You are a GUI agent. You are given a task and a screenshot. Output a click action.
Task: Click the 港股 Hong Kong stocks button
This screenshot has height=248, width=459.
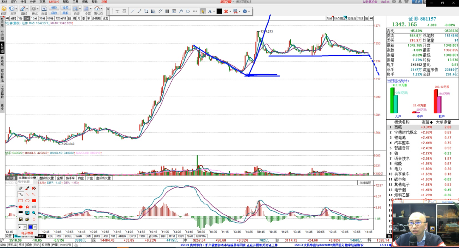(x=65, y=8)
